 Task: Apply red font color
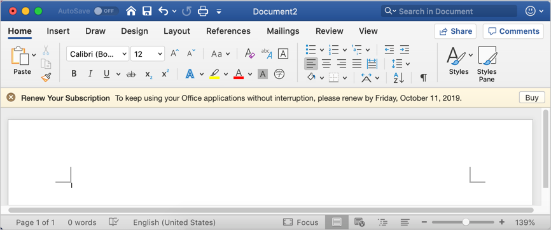(x=239, y=74)
